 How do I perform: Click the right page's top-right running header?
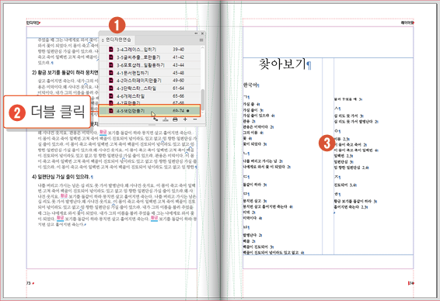point(407,22)
